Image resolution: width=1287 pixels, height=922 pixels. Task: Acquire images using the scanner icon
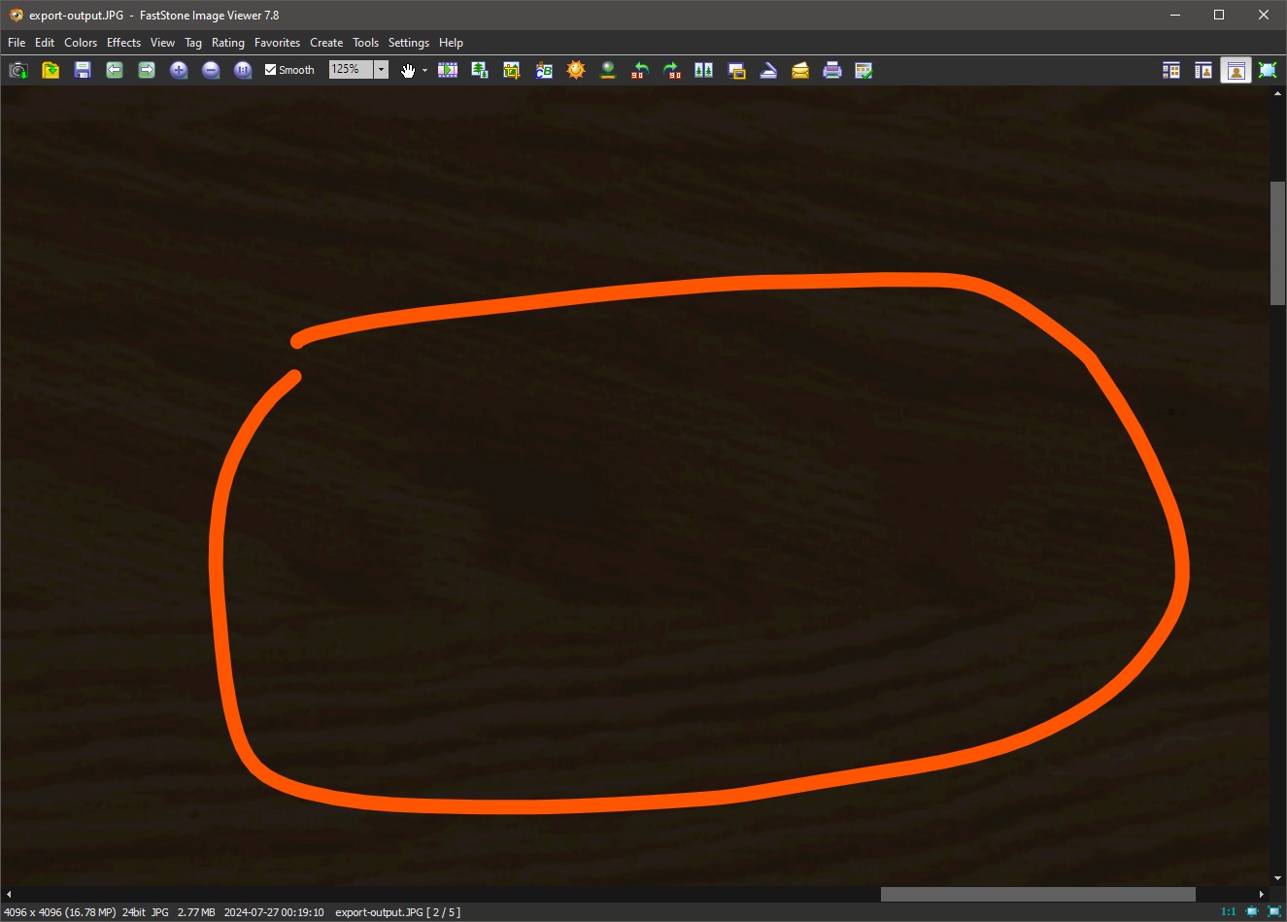pyautogui.click(x=768, y=70)
